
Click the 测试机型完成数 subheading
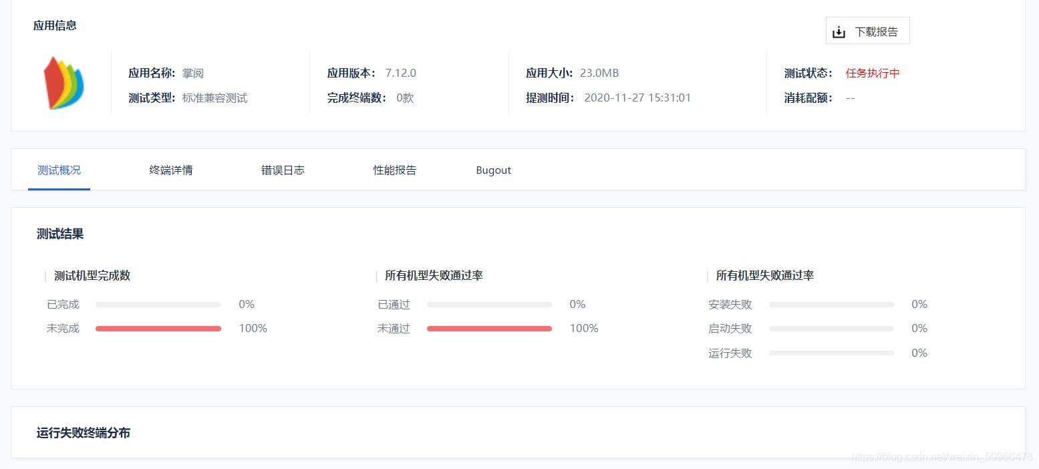tap(92, 276)
